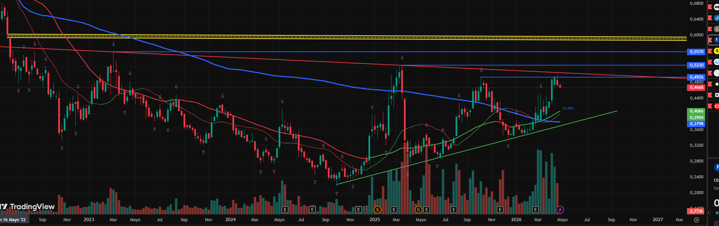
Task: Open the E earnings marker near Mar 2026
Action: pos(535,210)
